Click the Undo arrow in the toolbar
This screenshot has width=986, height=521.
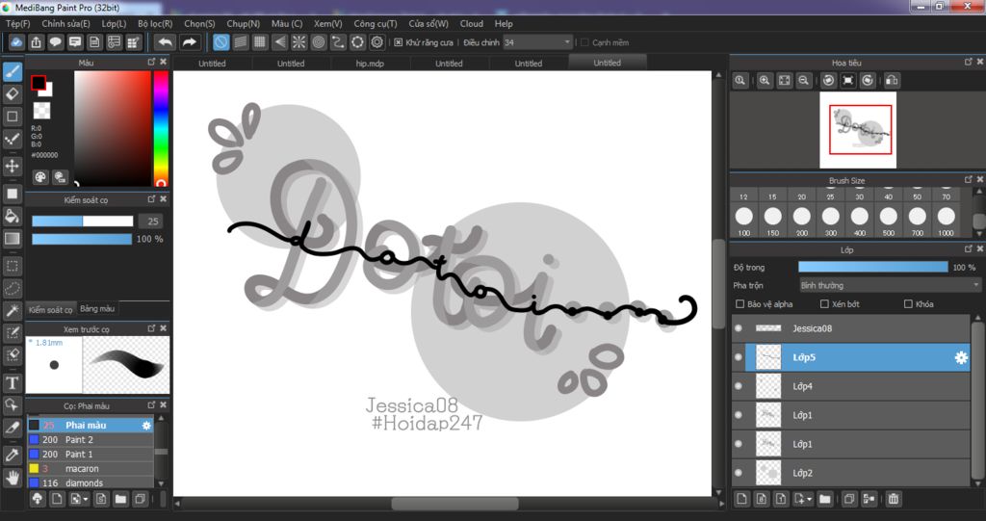point(166,42)
